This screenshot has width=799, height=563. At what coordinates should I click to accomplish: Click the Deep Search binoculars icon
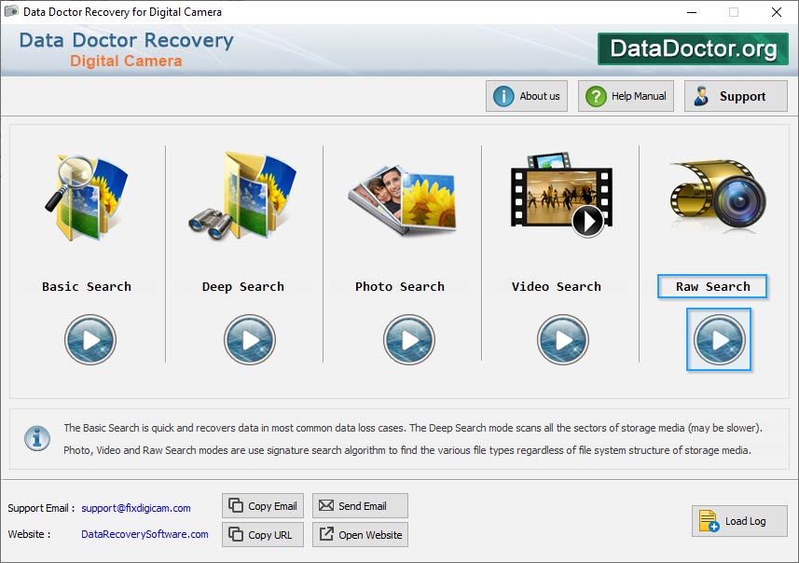242,195
